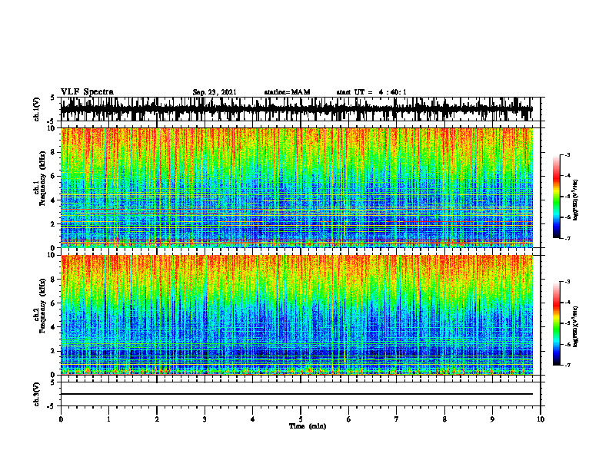Click the "station=MAM" header label

pos(287,92)
